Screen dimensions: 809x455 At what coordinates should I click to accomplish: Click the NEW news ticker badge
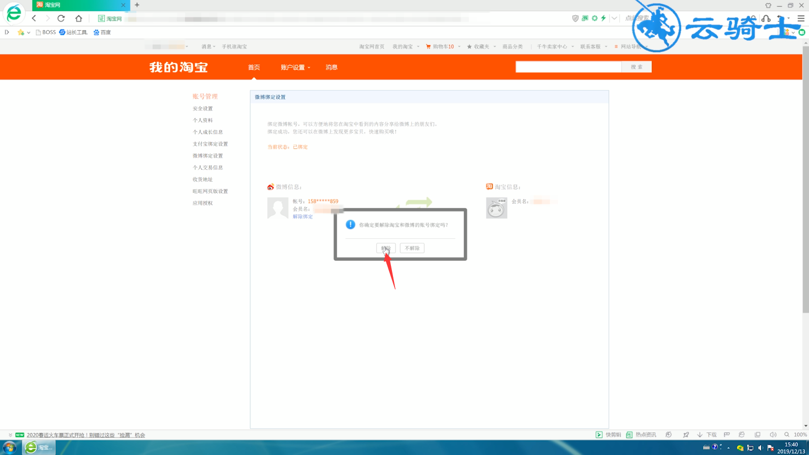(x=20, y=435)
